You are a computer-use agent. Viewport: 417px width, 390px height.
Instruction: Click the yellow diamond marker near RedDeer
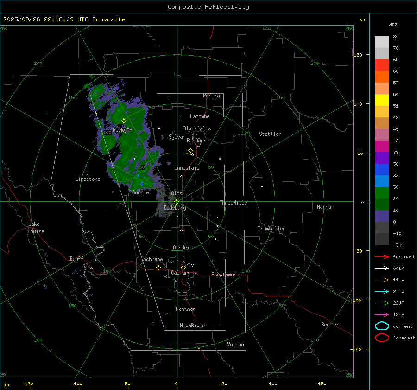[190, 151]
